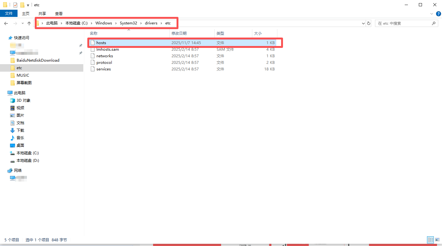442x246 pixels.
Task: Click the modified date 2025/11/7 14:45
Action: point(186,43)
